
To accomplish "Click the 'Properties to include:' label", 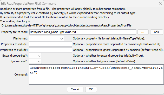I will click(x=14, y=44).
